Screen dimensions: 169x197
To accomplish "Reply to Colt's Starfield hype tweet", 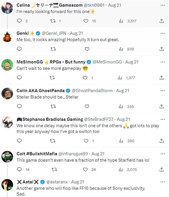I will pos(19,169).
